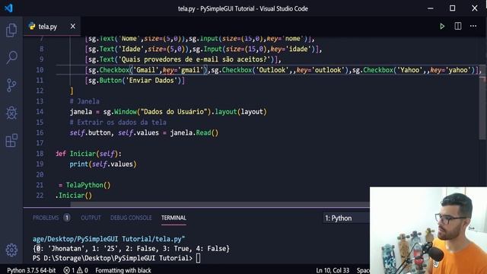This screenshot has width=487, height=274.
Task: Switch to the Output panel tab
Action: click(x=91, y=218)
